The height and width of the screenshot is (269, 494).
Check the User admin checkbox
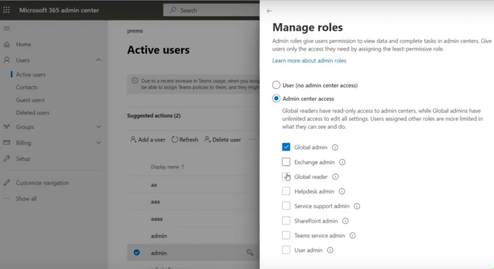coord(286,250)
